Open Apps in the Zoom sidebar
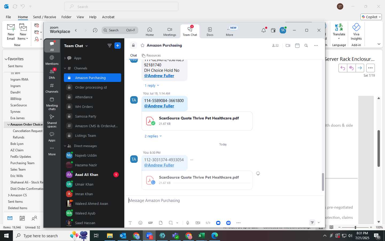 [52, 137]
